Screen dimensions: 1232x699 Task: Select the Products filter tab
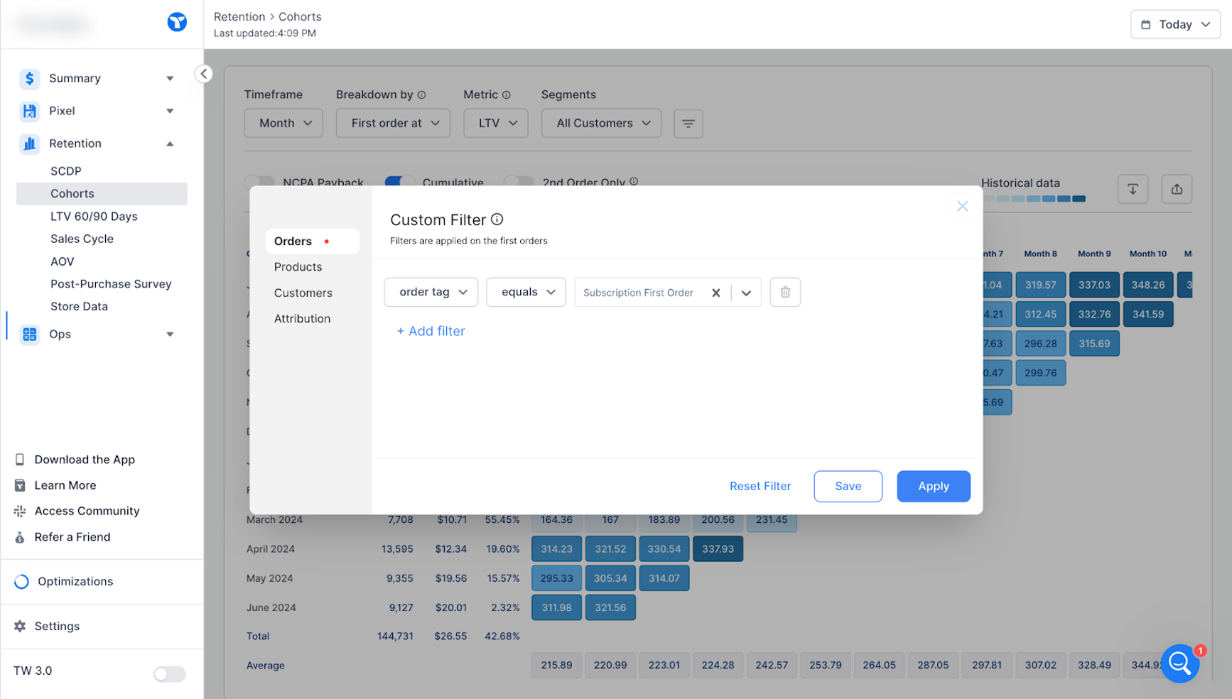[x=298, y=266]
